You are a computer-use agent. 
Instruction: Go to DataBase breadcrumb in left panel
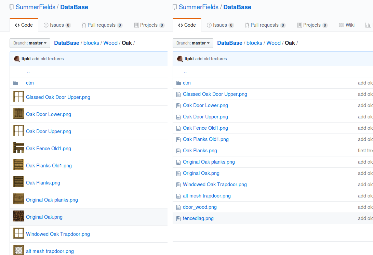(67, 43)
